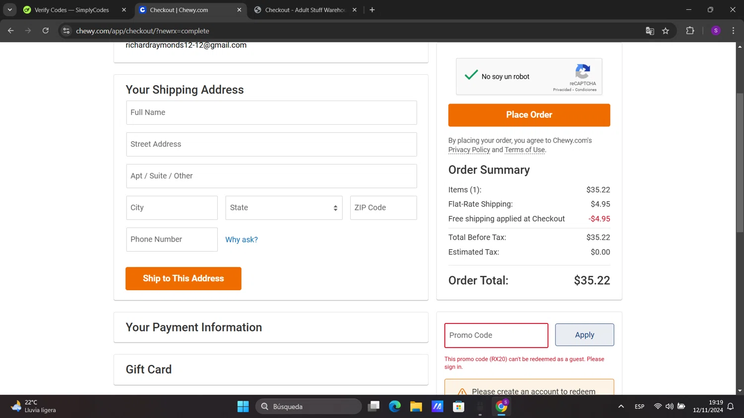Click the Place Order button
Screen dimensions: 744x418
pos(529,115)
